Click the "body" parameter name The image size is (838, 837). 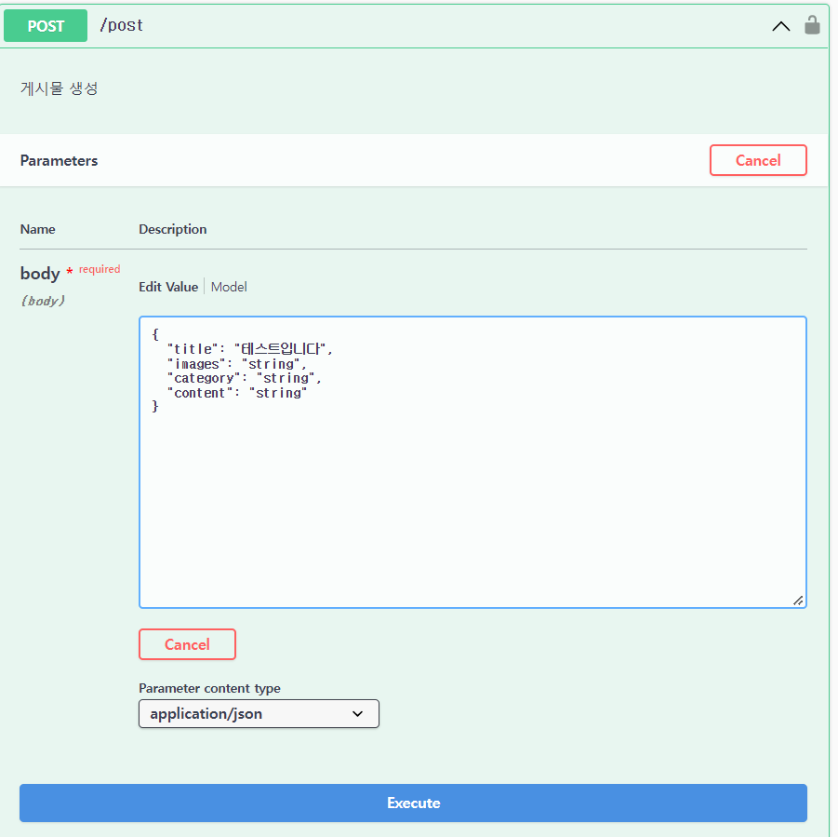[40, 274]
